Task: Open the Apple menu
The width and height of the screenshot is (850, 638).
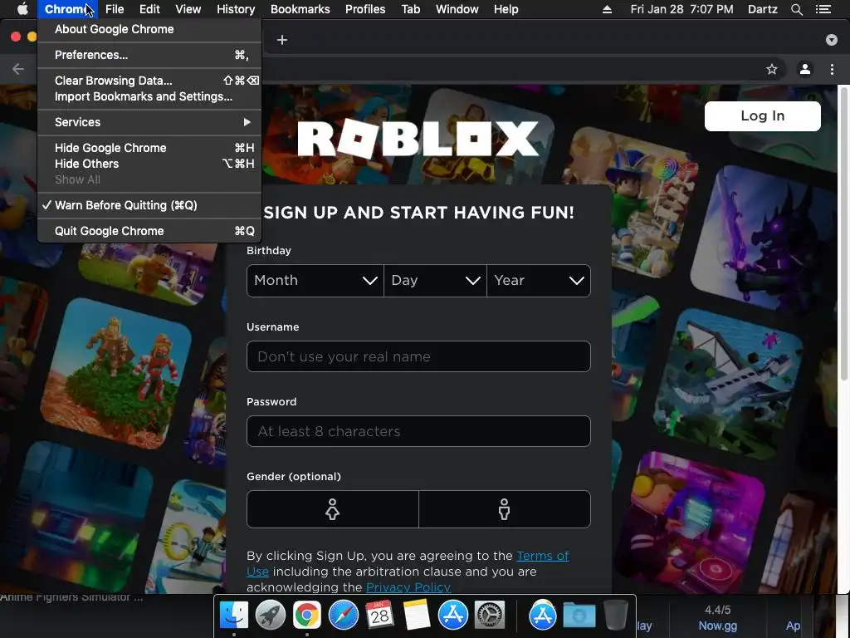Action: click(x=22, y=9)
